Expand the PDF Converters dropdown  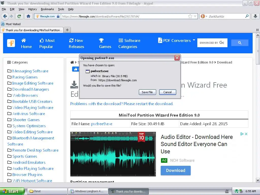pyautogui.click(x=177, y=40)
